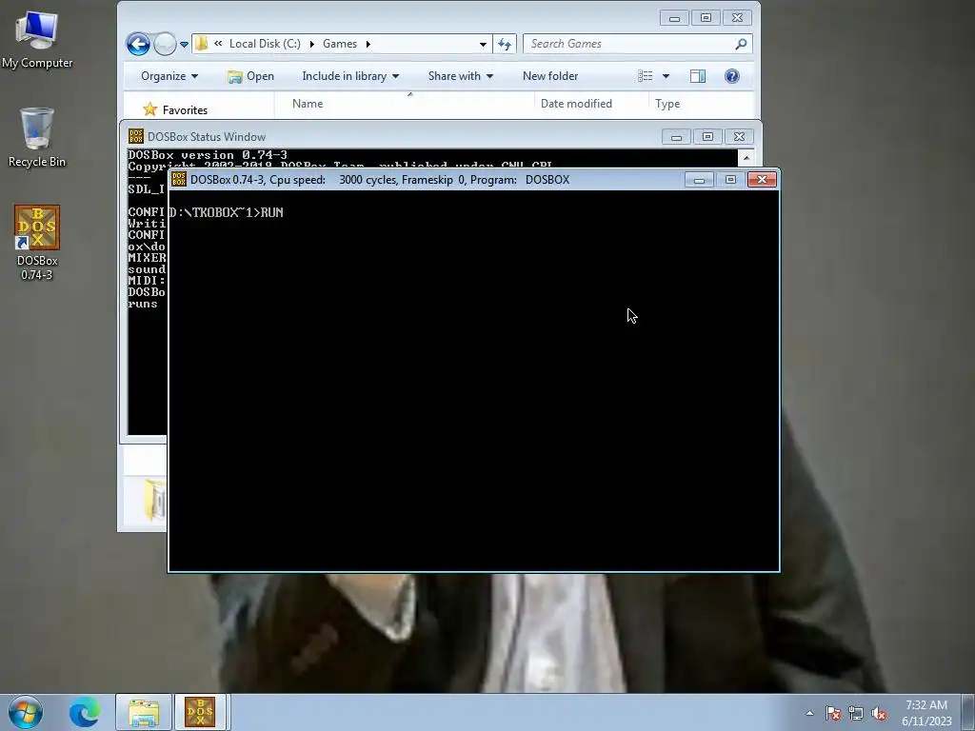The width and height of the screenshot is (975, 731).
Task: Click Show desktop strip at taskbar end
Action: click(968, 712)
